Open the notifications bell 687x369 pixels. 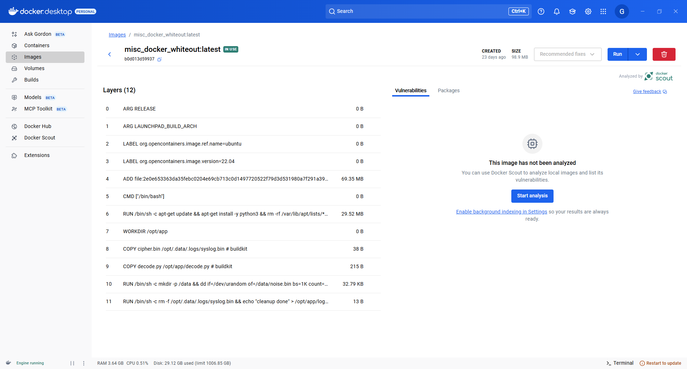[556, 11]
